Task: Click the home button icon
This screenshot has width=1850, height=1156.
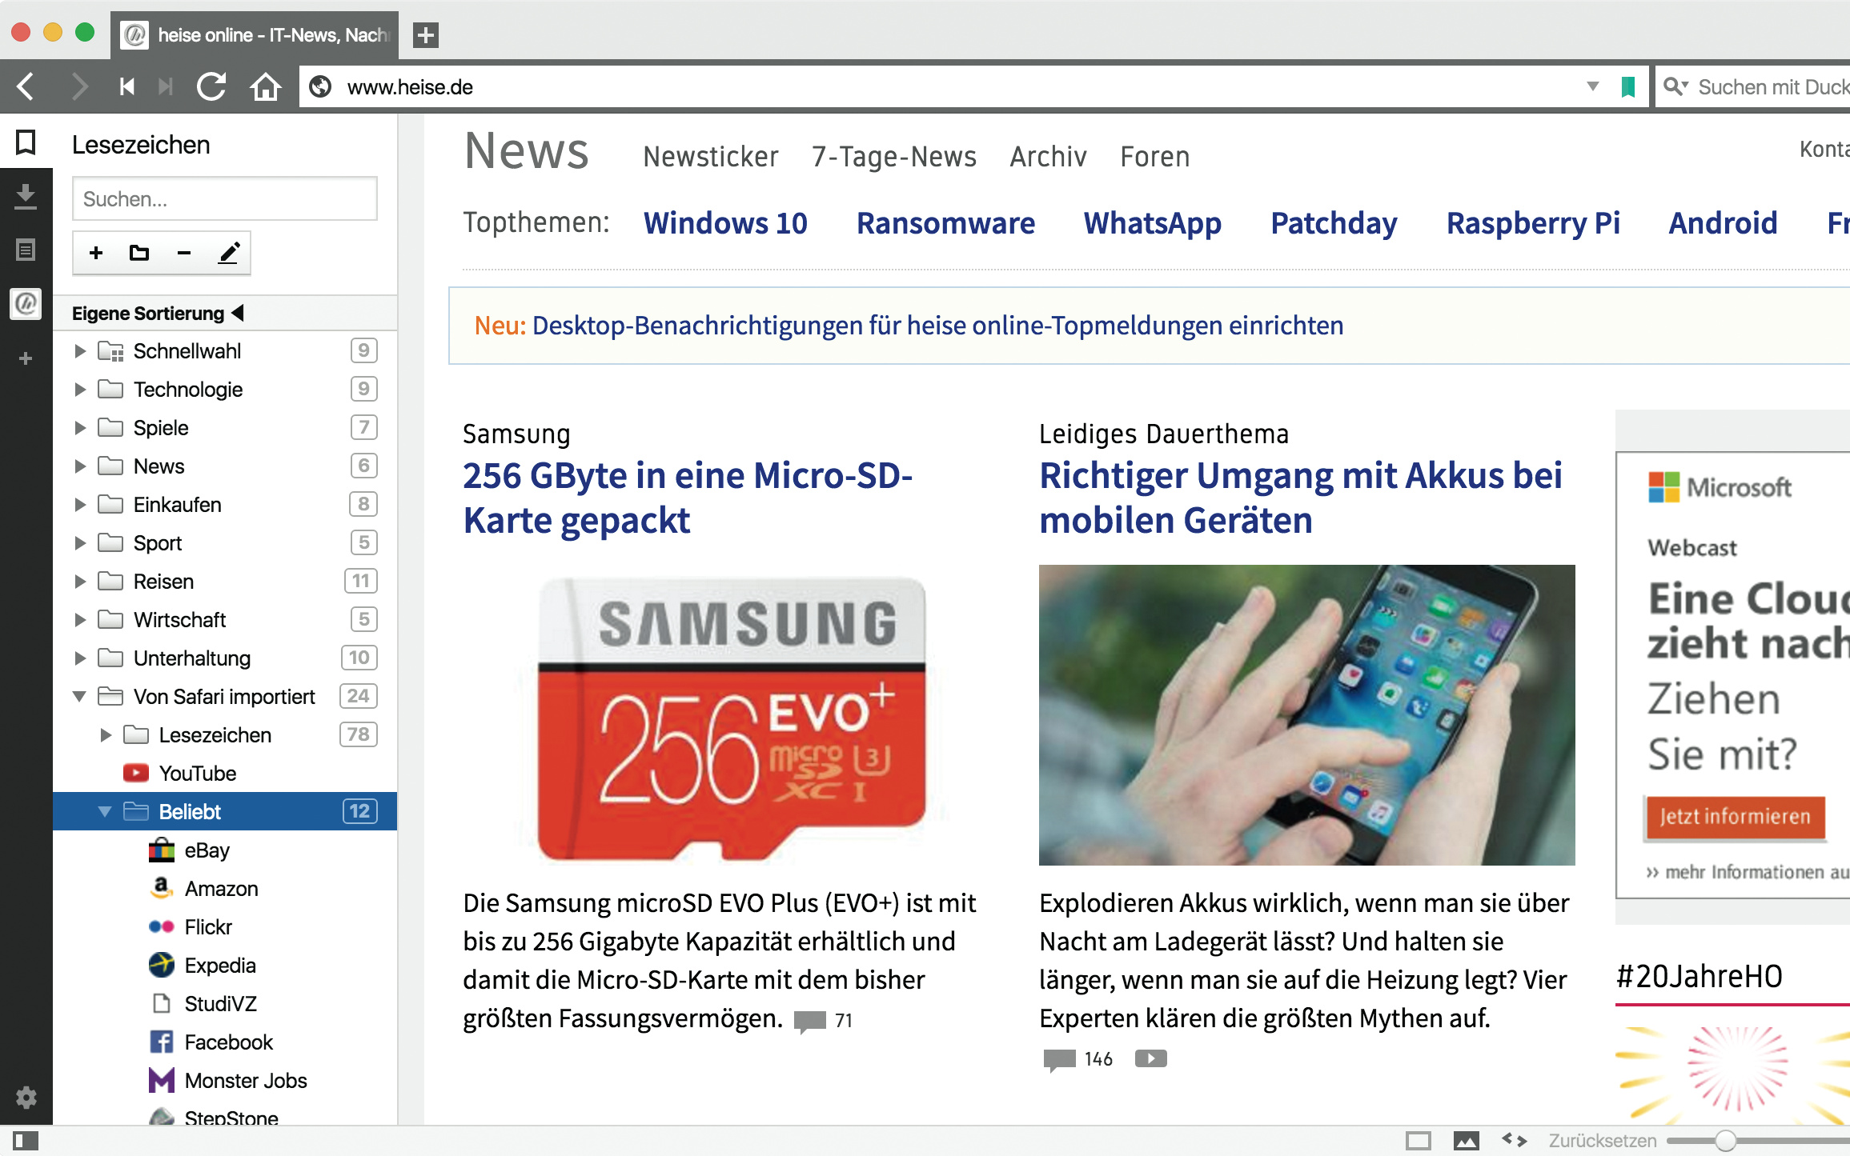Action: coord(265,86)
